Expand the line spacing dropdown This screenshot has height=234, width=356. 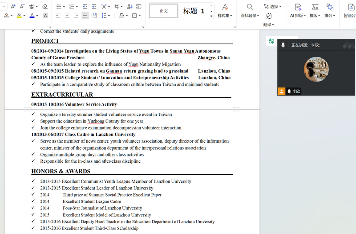[109, 16]
